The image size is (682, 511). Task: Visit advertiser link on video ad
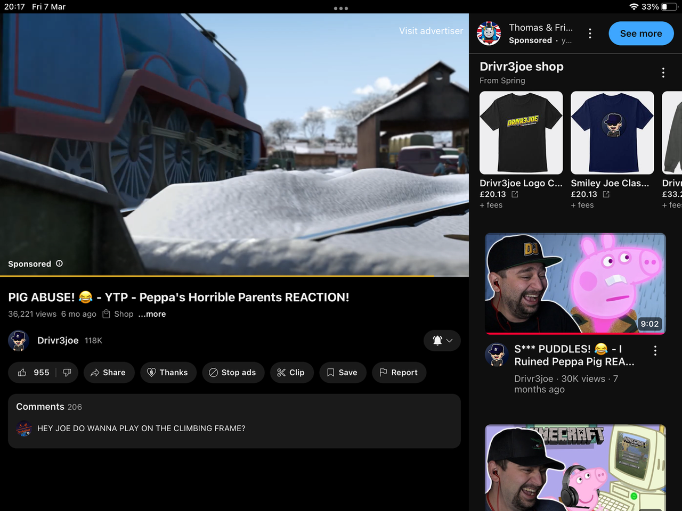click(x=431, y=31)
